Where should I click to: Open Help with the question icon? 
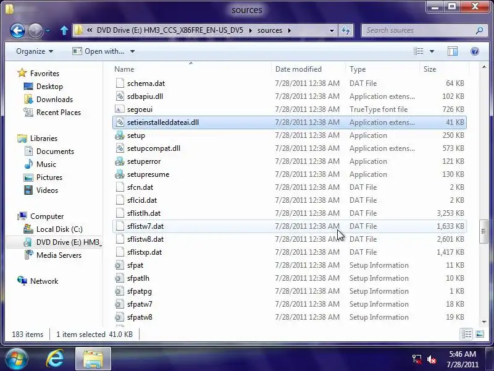pos(475,51)
